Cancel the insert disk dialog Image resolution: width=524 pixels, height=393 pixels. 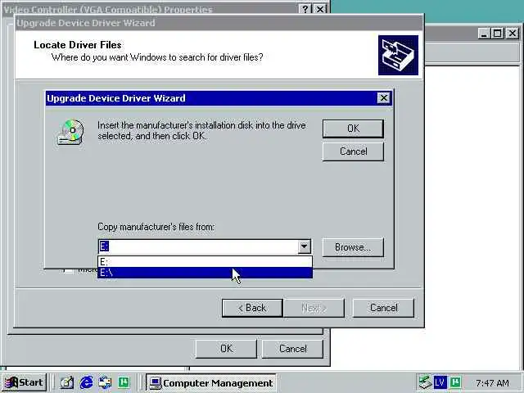click(x=353, y=151)
